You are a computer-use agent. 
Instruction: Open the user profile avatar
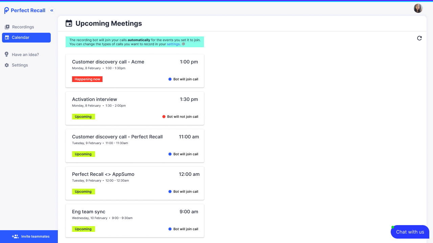pos(418,8)
